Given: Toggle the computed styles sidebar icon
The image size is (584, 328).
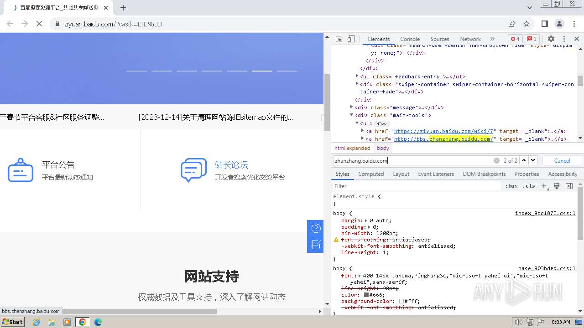Looking at the screenshot, I should click(x=569, y=186).
